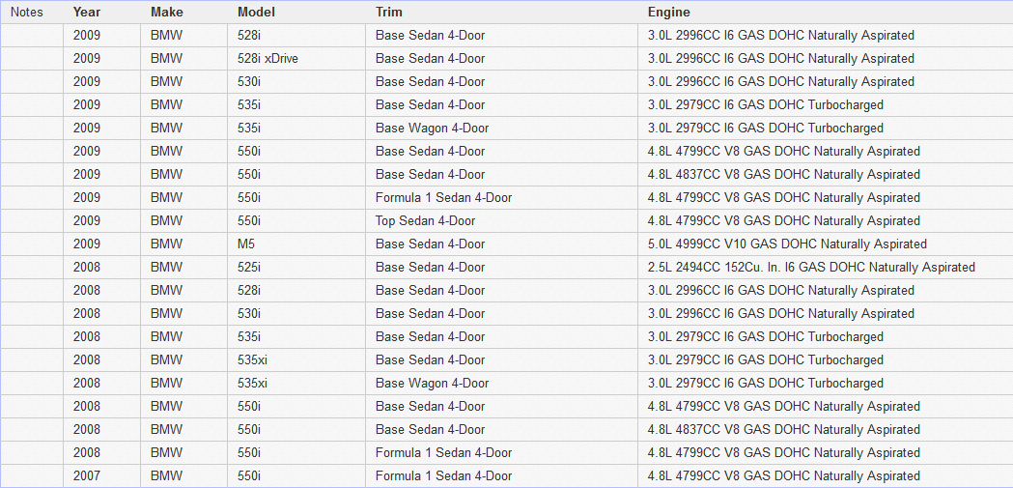Select the trim cell in the M5 row
This screenshot has width=1013, height=488.
tap(430, 244)
